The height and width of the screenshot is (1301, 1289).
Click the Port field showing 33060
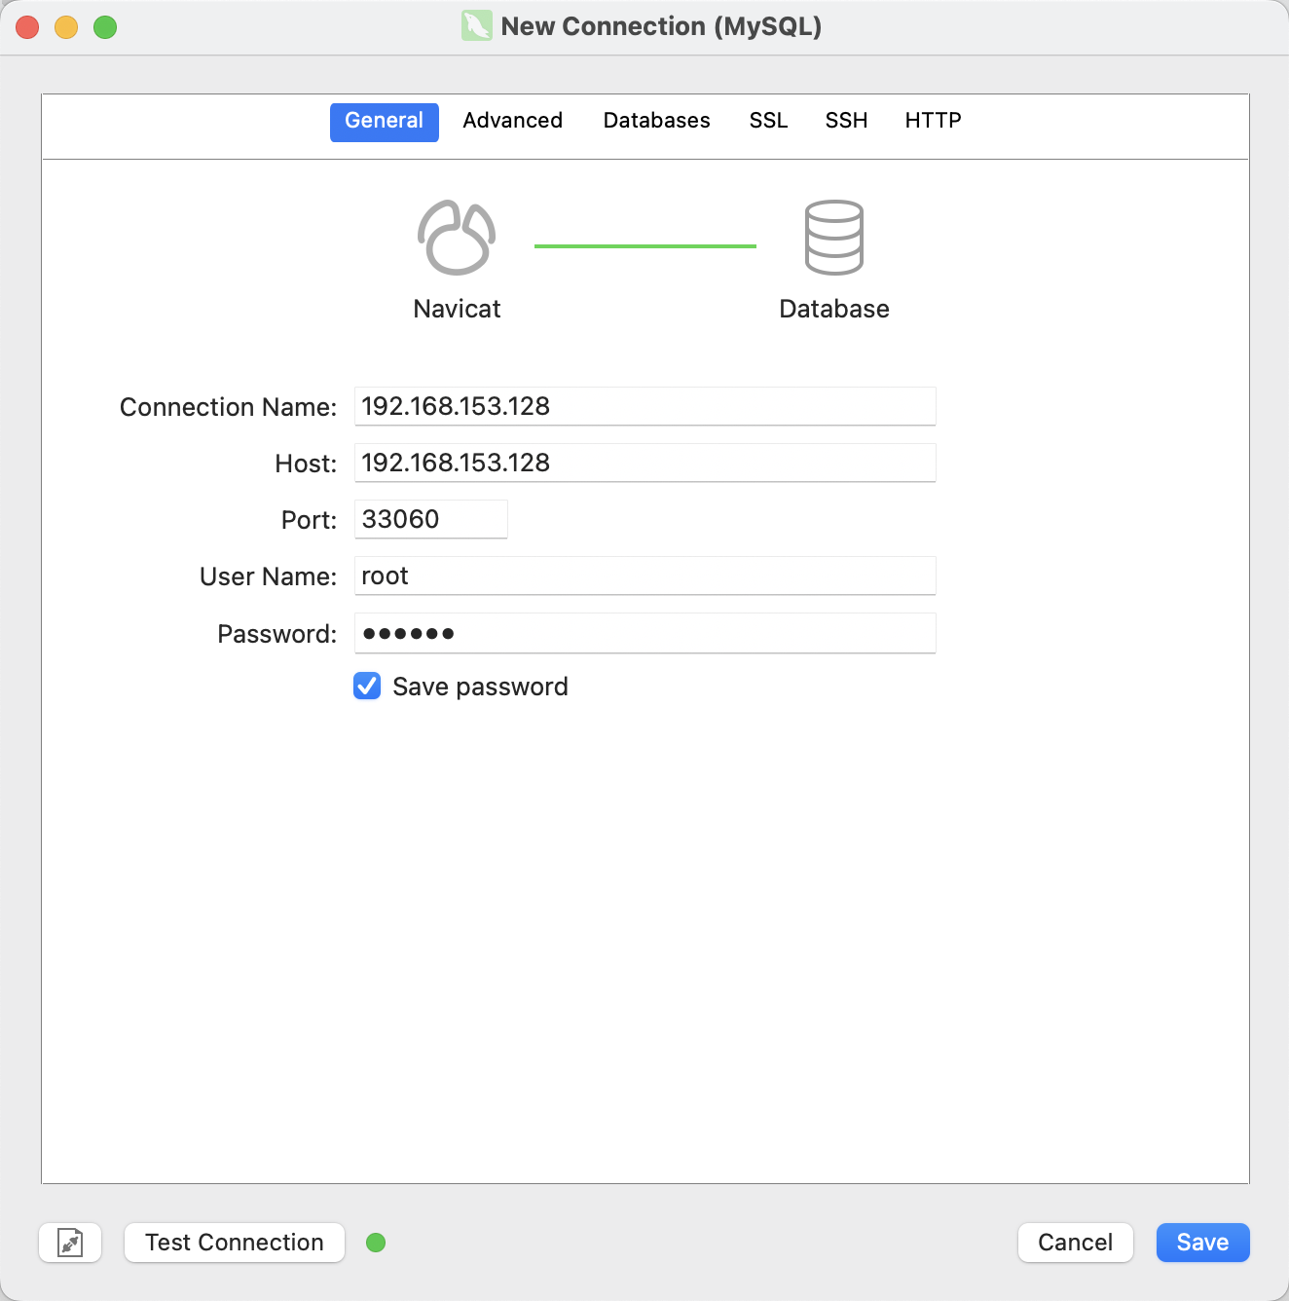point(430,519)
